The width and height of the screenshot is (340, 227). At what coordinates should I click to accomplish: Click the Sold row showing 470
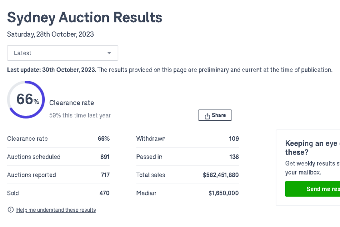click(x=58, y=193)
